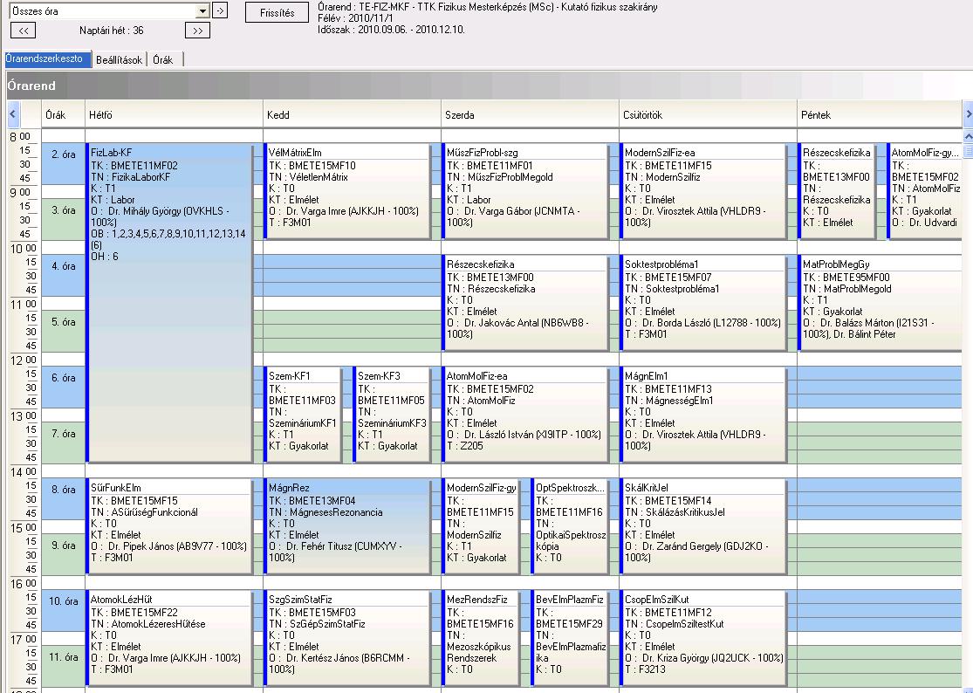Click the 5. óra row label
Image resolution: width=973 pixels, height=693 pixels.
64,332
